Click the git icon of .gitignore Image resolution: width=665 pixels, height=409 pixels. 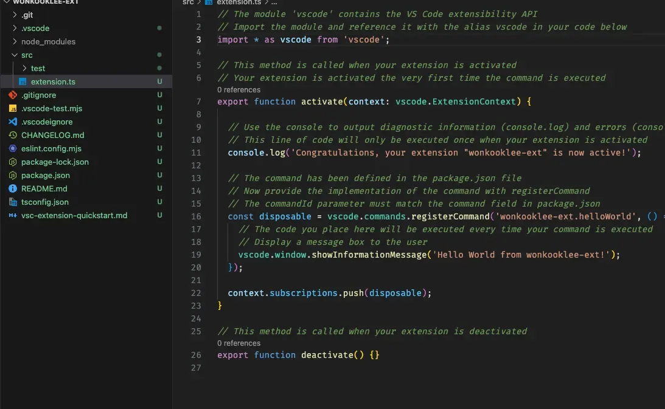(x=13, y=95)
